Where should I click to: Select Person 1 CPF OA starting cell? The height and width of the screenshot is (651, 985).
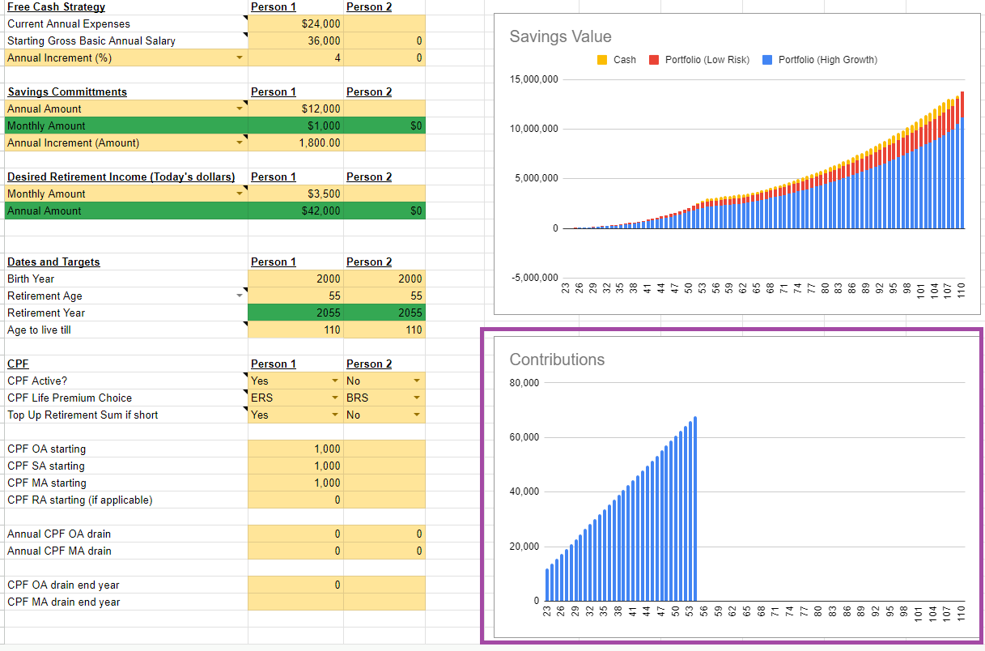tap(295, 449)
